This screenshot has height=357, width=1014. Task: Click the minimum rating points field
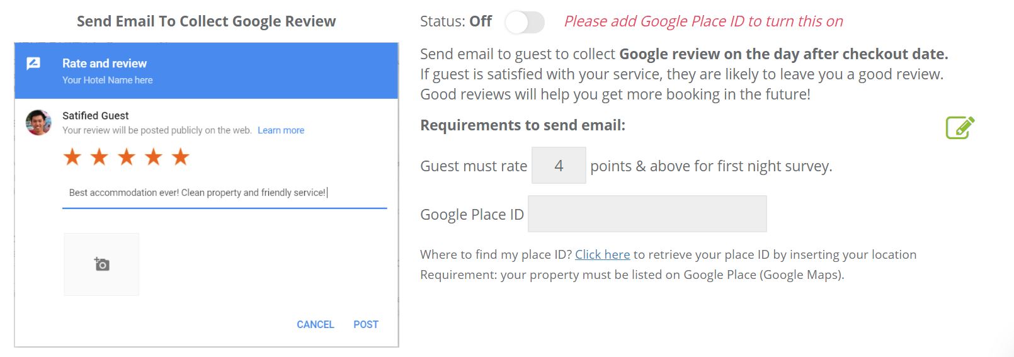[x=559, y=166]
